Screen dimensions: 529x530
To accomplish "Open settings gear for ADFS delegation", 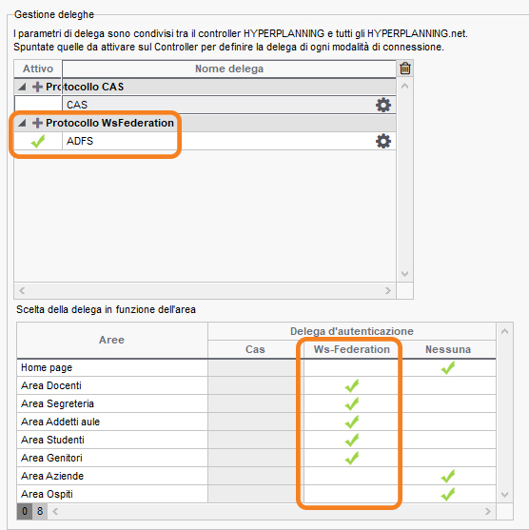I will 383,141.
